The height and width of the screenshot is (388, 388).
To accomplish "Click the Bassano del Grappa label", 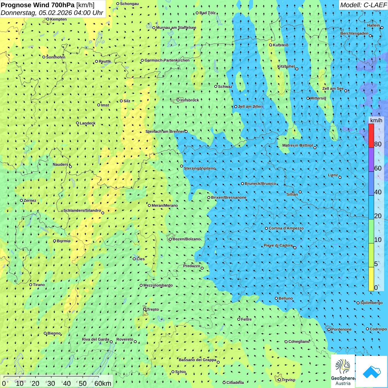I will (x=197, y=360).
